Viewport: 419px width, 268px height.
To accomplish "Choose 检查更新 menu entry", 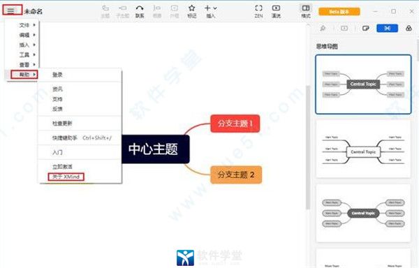I will click(x=62, y=124).
